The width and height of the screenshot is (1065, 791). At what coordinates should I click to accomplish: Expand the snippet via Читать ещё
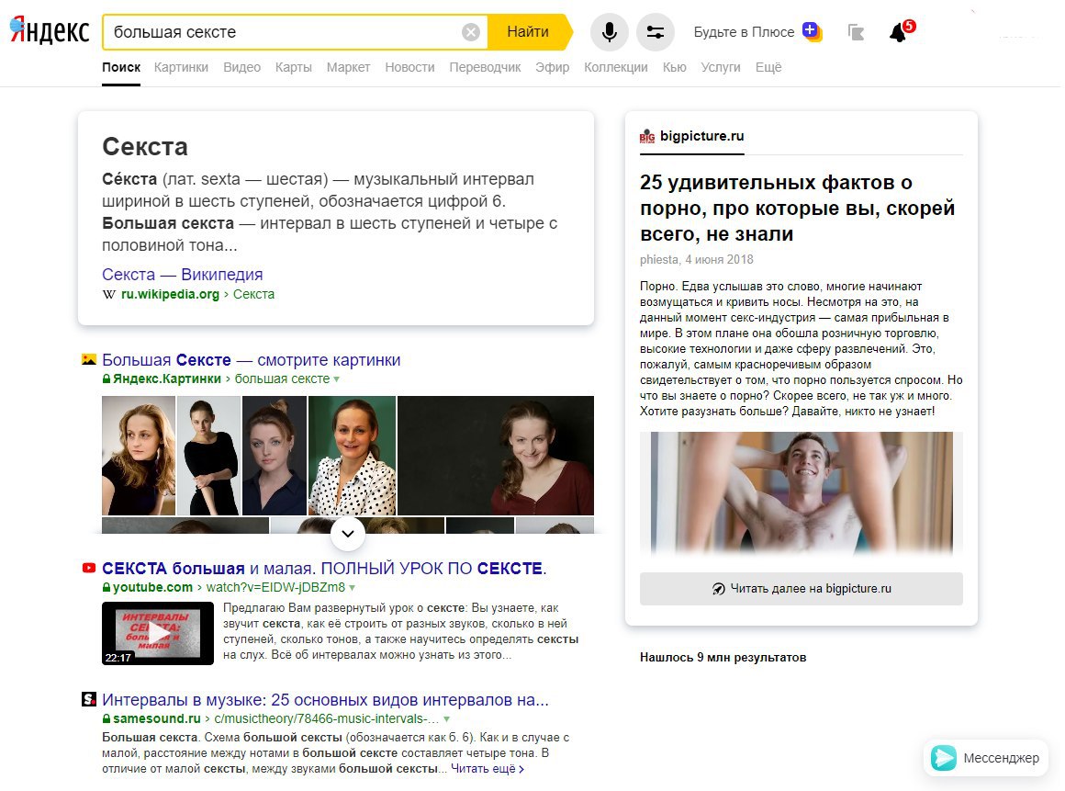click(487, 769)
